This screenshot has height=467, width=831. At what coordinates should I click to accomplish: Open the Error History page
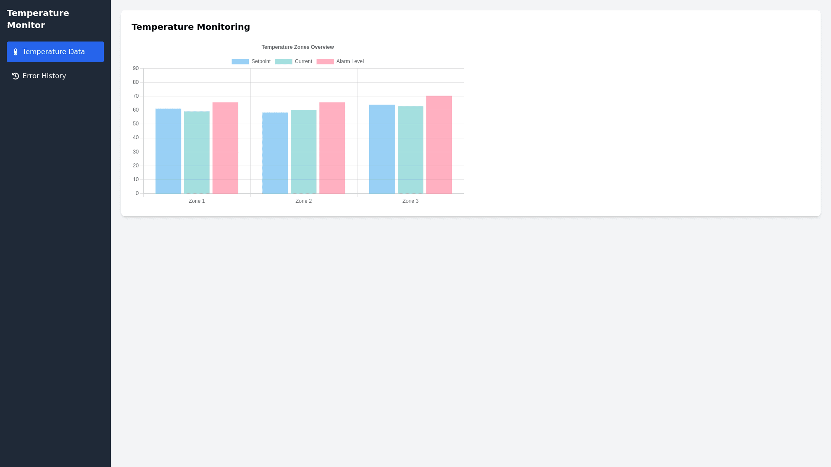click(44, 76)
